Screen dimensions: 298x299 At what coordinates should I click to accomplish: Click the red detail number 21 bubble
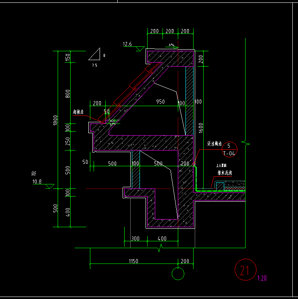pyautogui.click(x=246, y=270)
